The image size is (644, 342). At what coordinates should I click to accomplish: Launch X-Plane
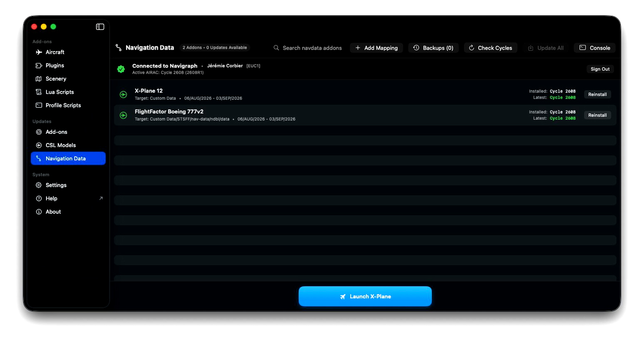tap(365, 296)
